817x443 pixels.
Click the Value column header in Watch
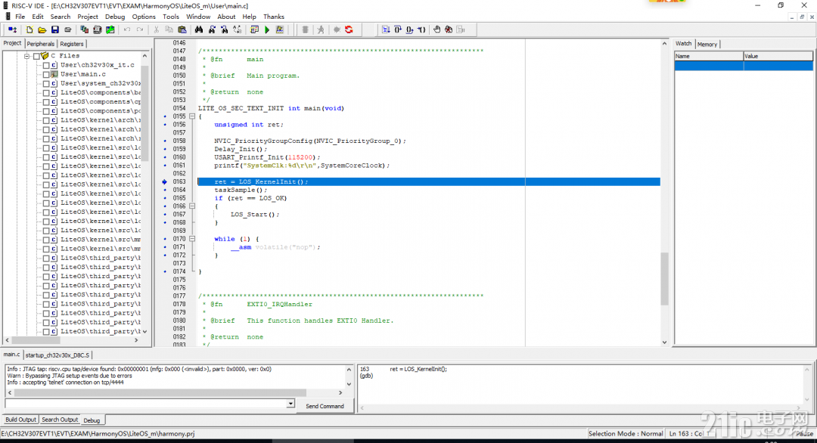(x=778, y=56)
